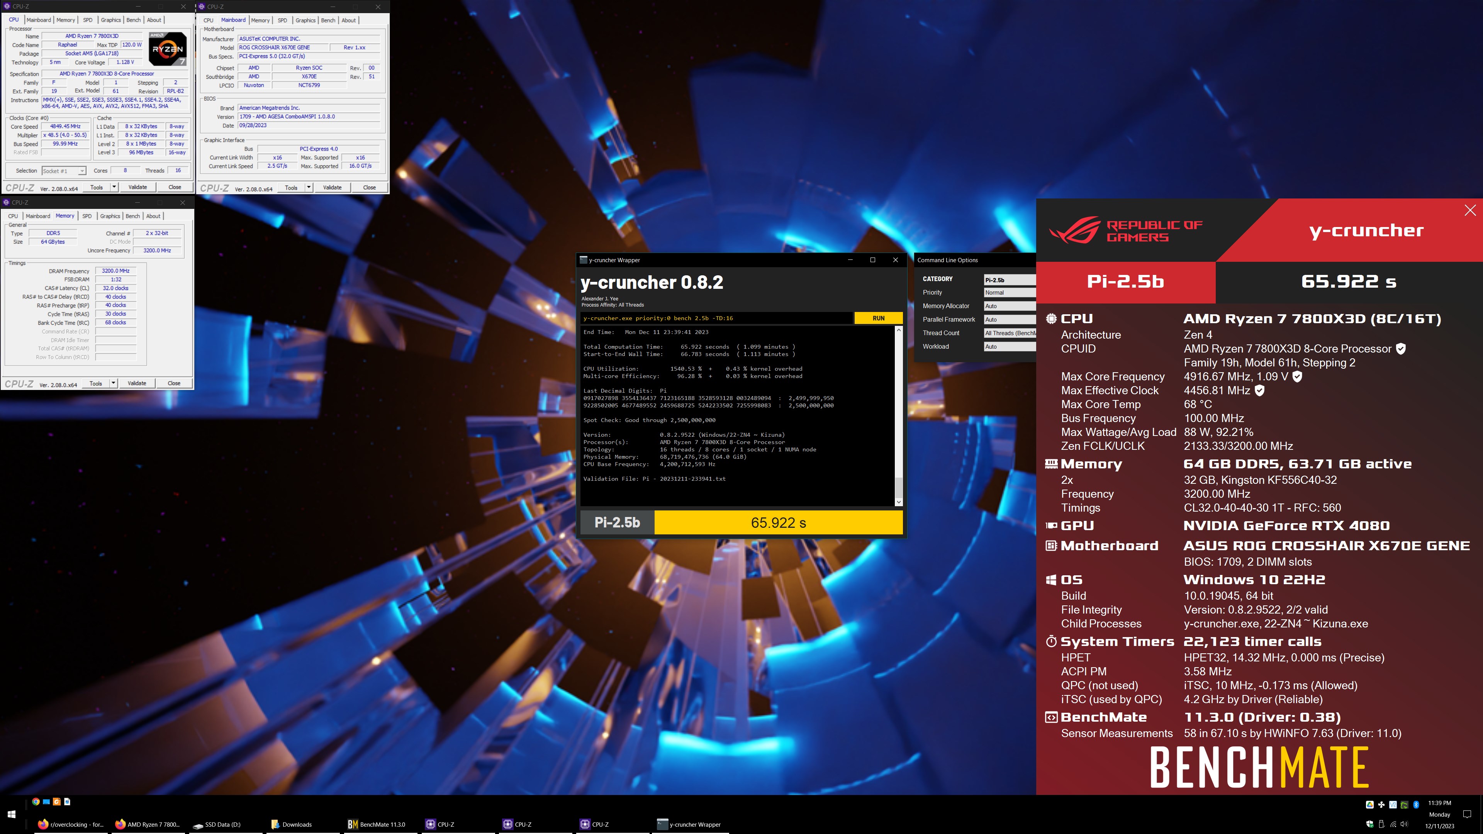Expand the Tools arrow in CPU-Z Mainboard window
The height and width of the screenshot is (834, 1483).
pyautogui.click(x=309, y=187)
